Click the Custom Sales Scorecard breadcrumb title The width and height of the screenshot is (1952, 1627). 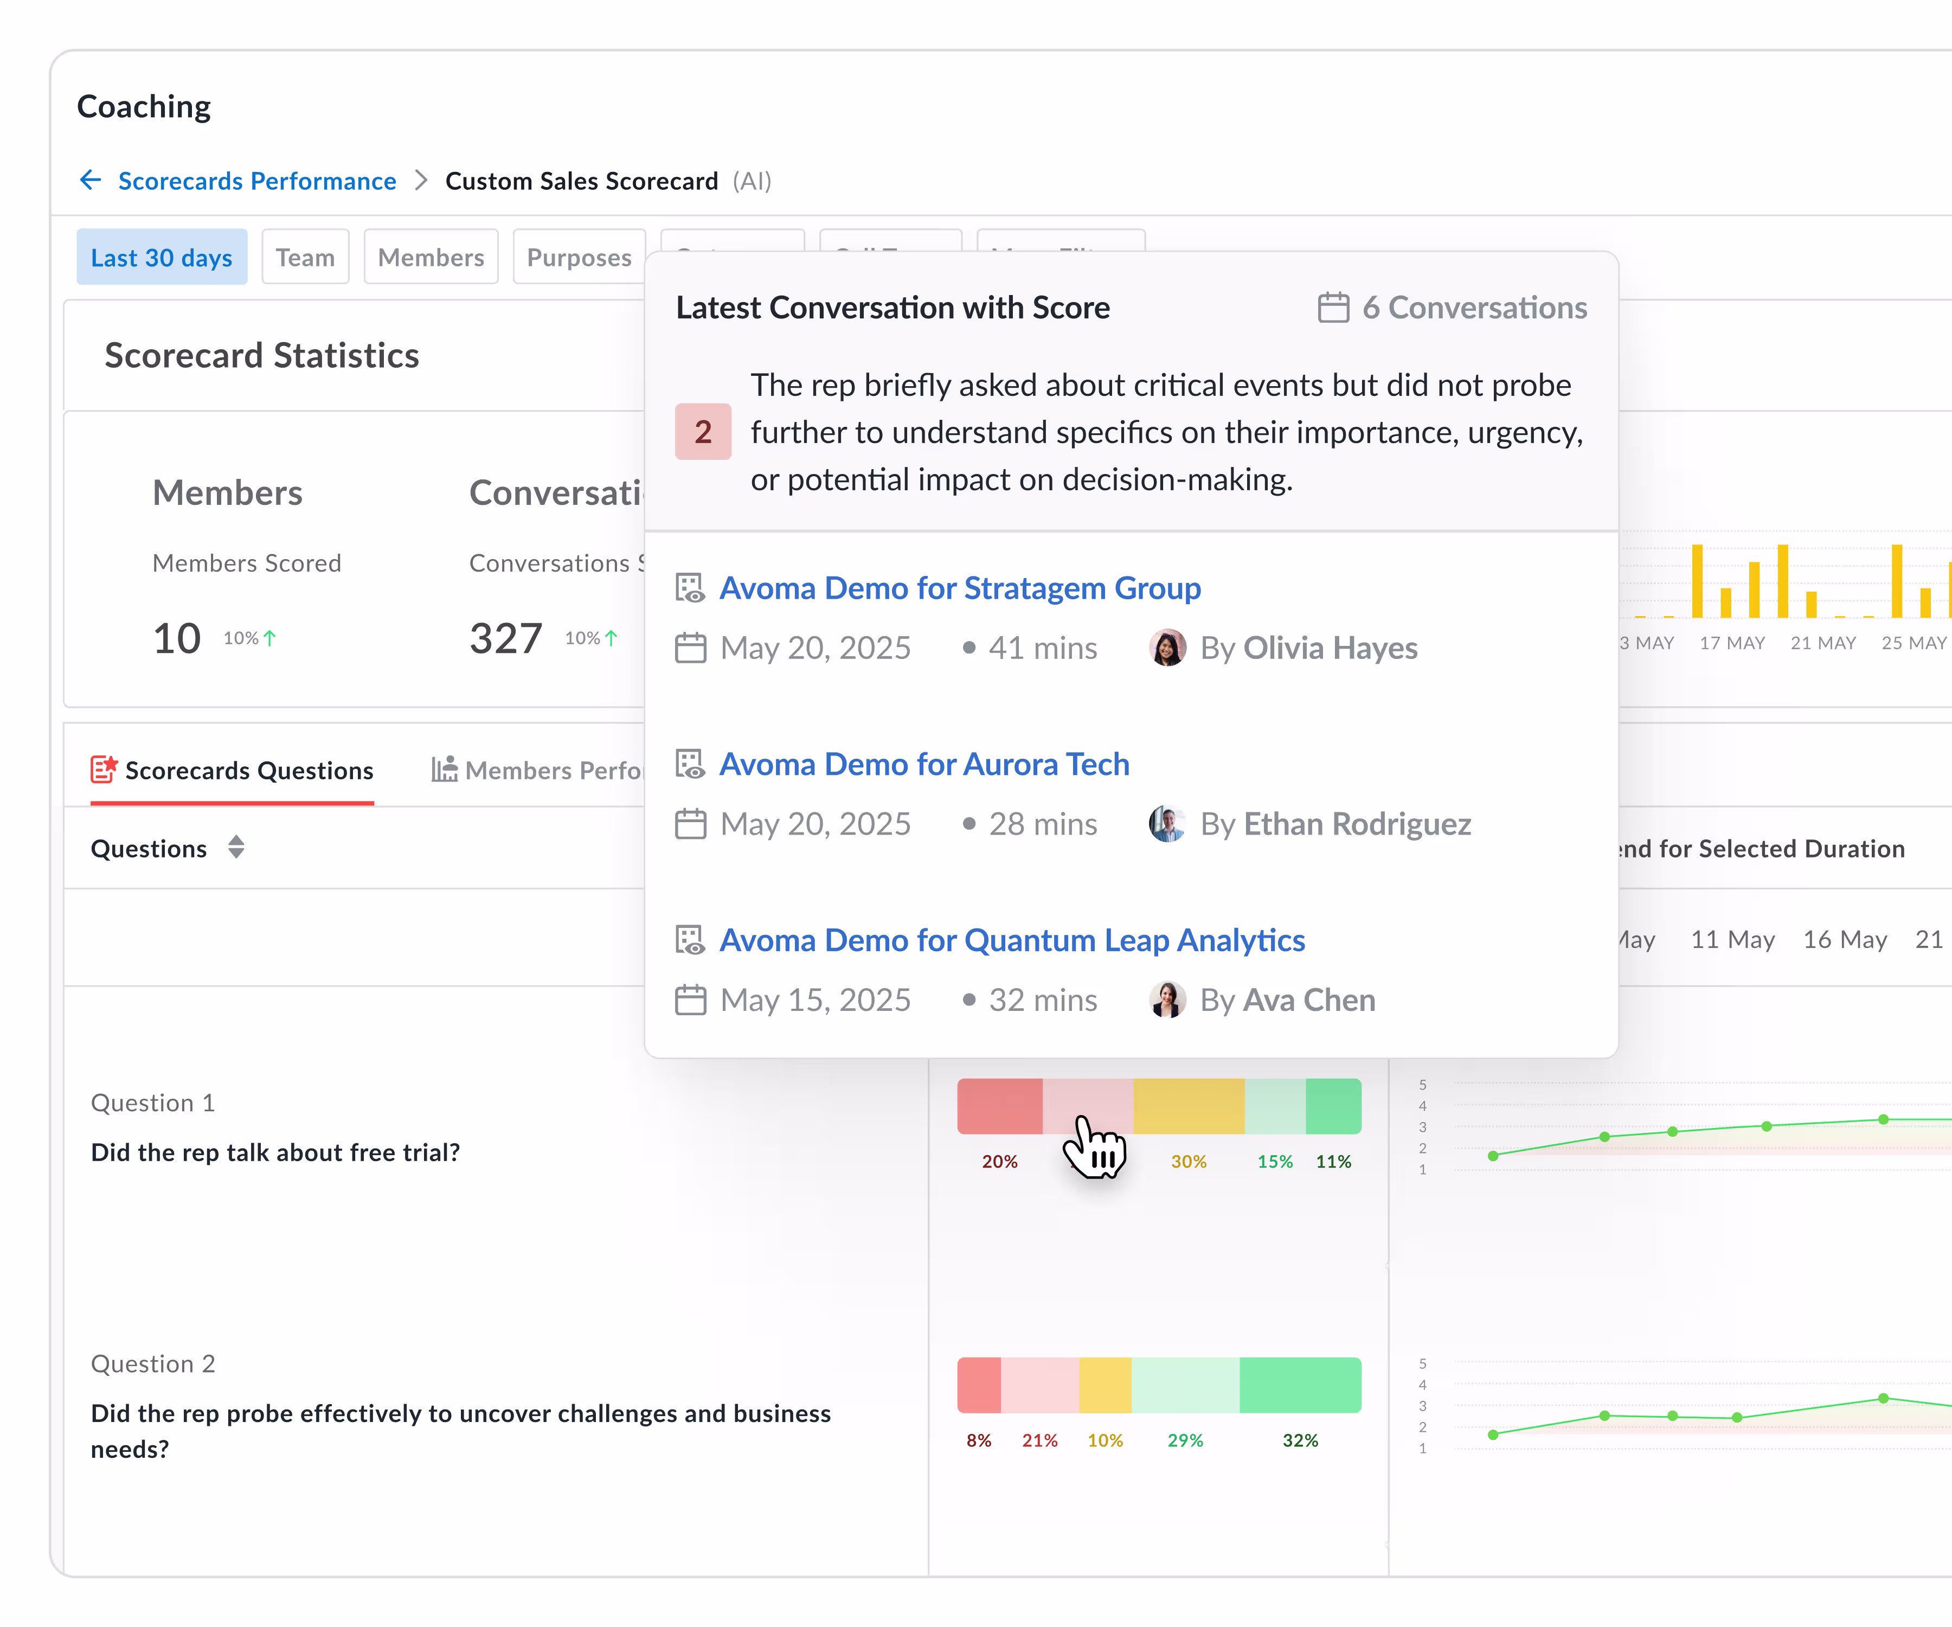pos(582,181)
